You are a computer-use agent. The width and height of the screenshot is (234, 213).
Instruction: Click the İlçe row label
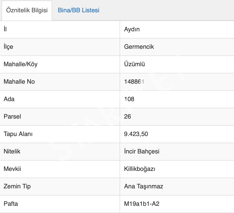tap(8, 47)
